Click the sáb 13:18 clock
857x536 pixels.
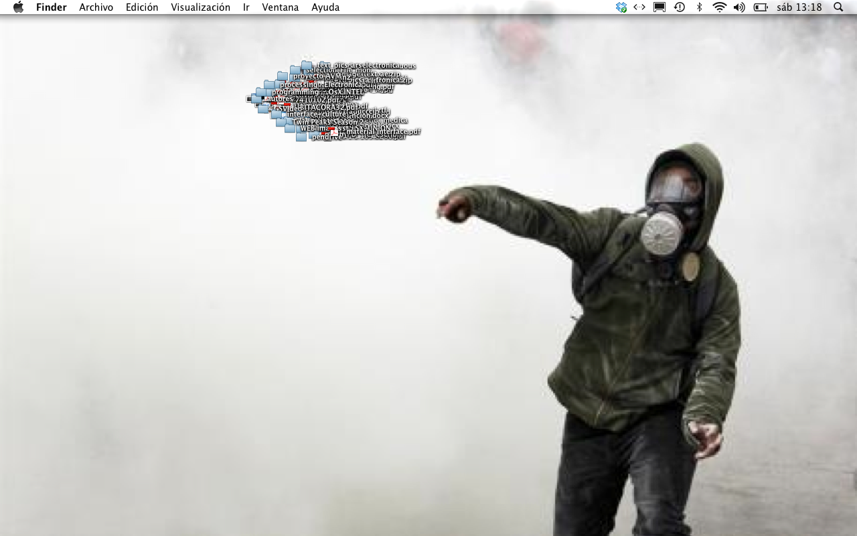[x=799, y=7]
